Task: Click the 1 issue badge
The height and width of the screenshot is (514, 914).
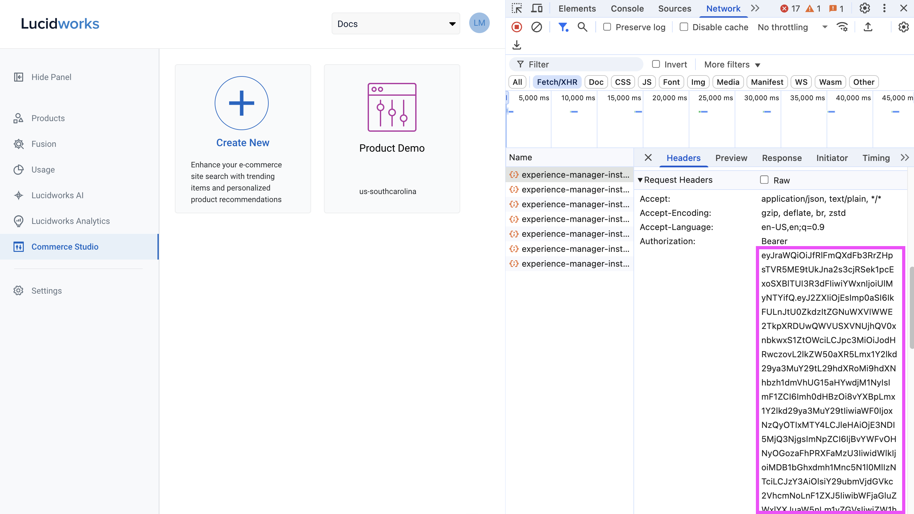Action: click(x=836, y=9)
